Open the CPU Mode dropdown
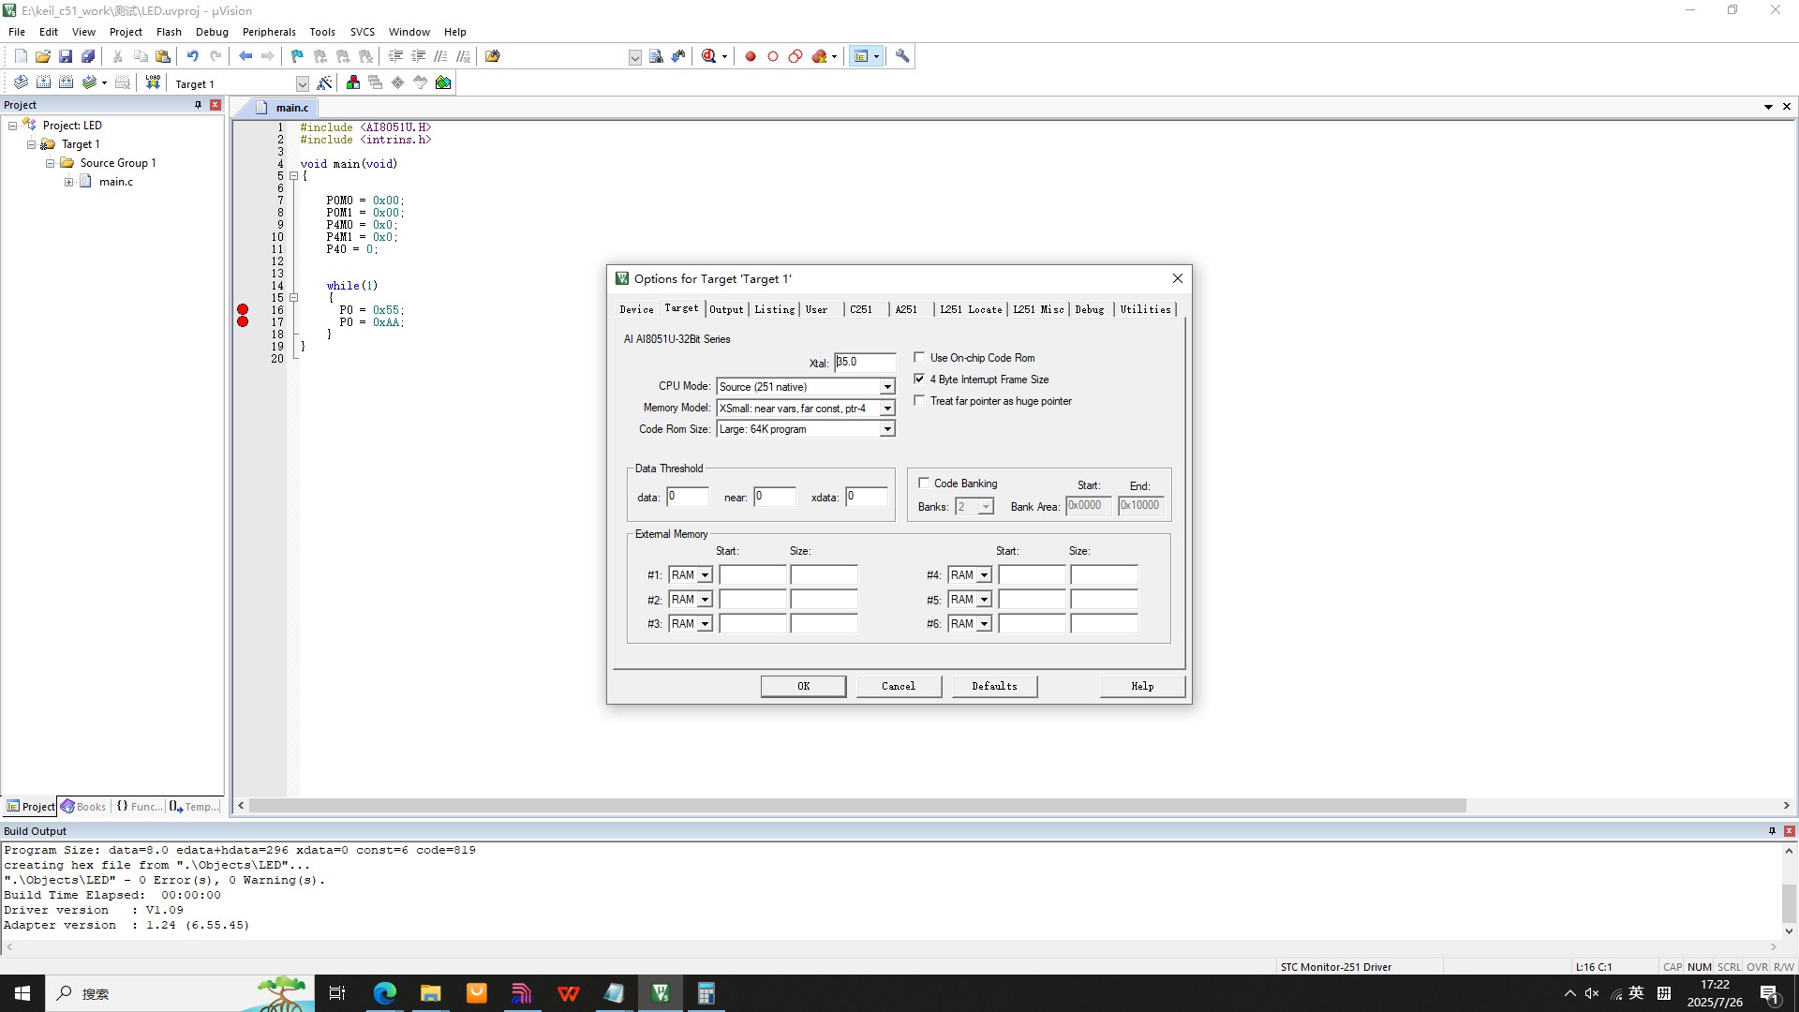 (886, 387)
